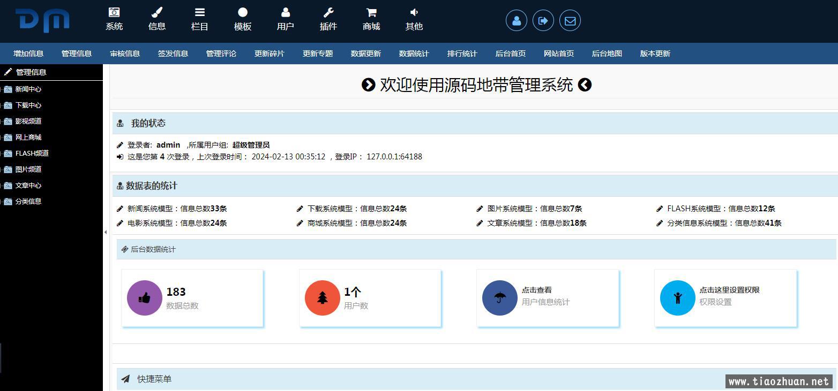Open the 商城 shopping cart menu
This screenshot has width=838, height=391.
[371, 19]
